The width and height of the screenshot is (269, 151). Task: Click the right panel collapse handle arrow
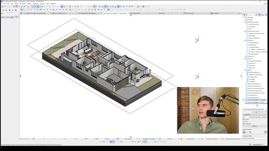tap(241, 76)
